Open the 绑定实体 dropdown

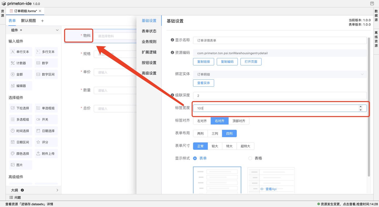pos(280,74)
